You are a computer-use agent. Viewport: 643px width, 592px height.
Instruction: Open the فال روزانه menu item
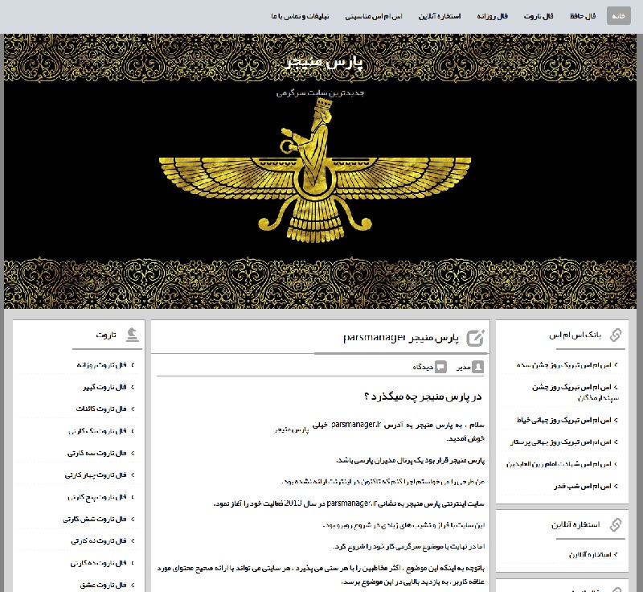tap(492, 16)
